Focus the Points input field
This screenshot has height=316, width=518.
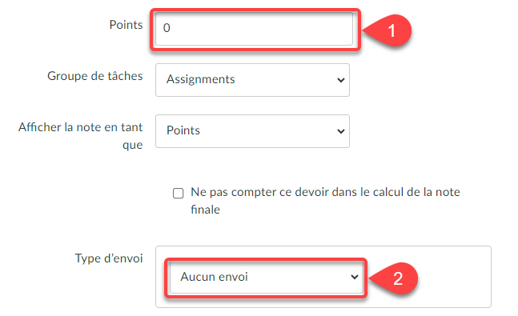pos(254,29)
